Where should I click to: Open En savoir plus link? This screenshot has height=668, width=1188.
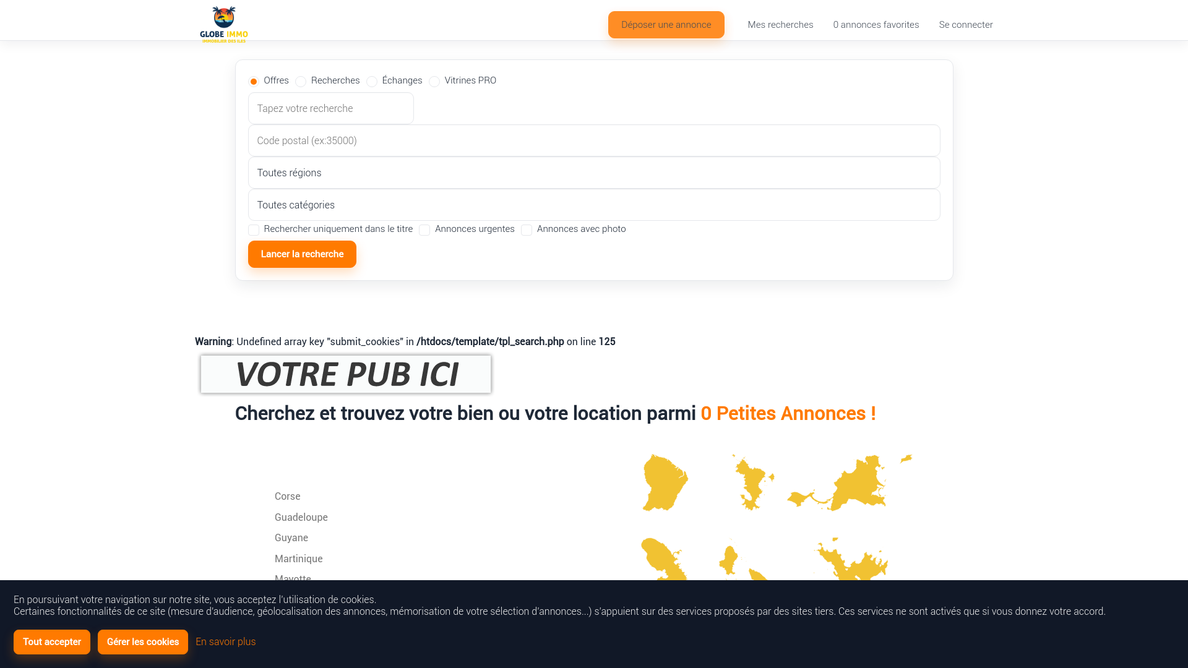[225, 641]
